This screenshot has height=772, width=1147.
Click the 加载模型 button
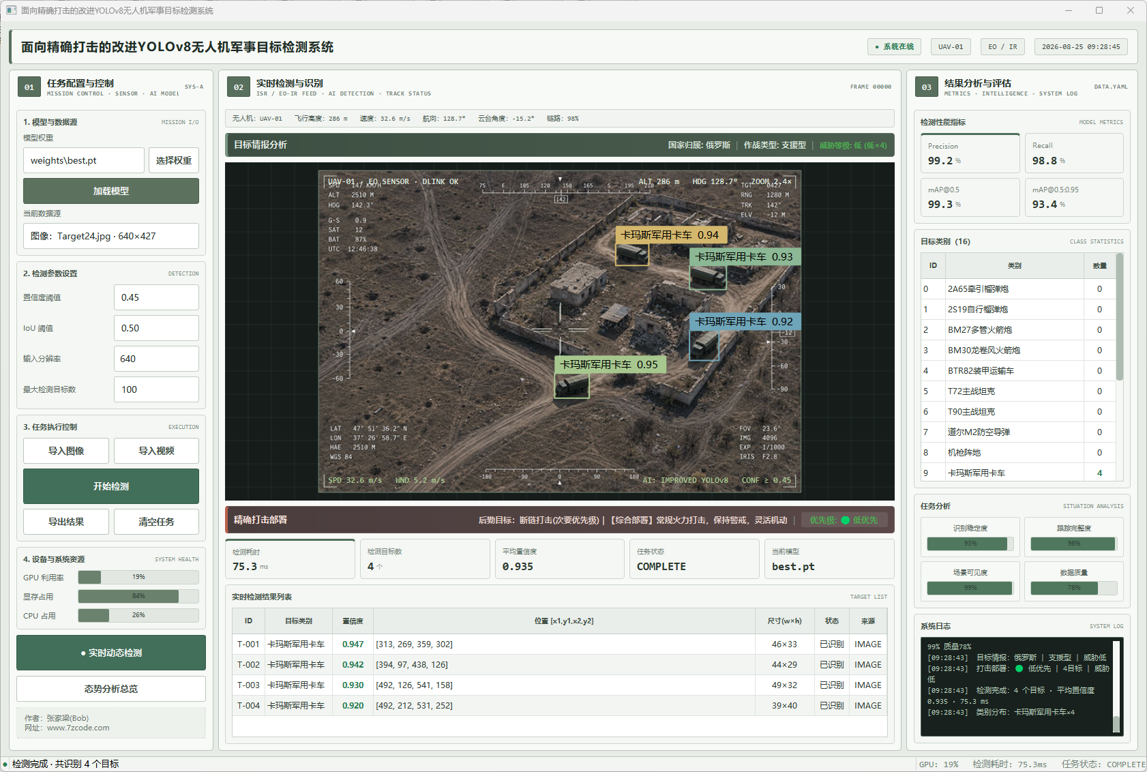coord(111,191)
